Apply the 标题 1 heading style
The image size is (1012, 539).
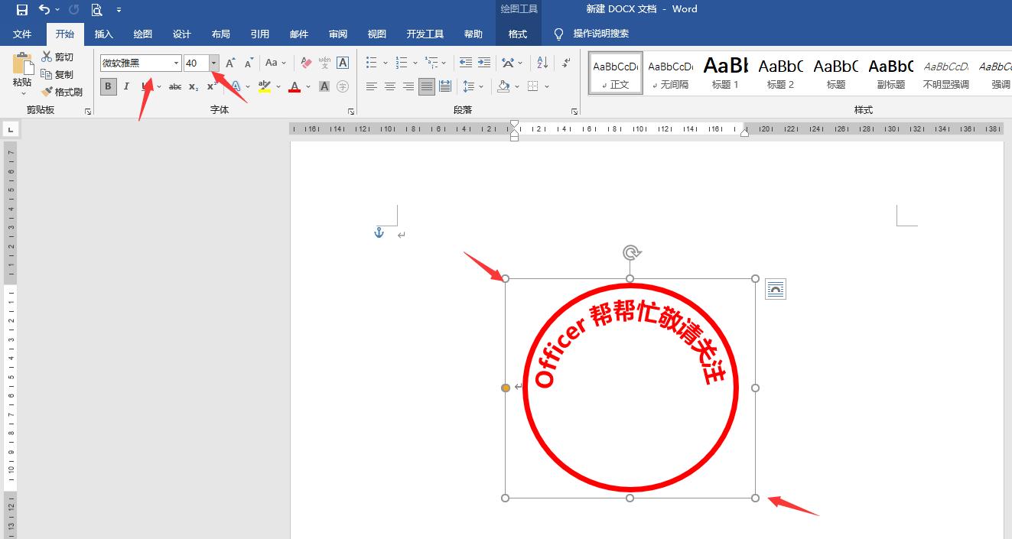725,74
